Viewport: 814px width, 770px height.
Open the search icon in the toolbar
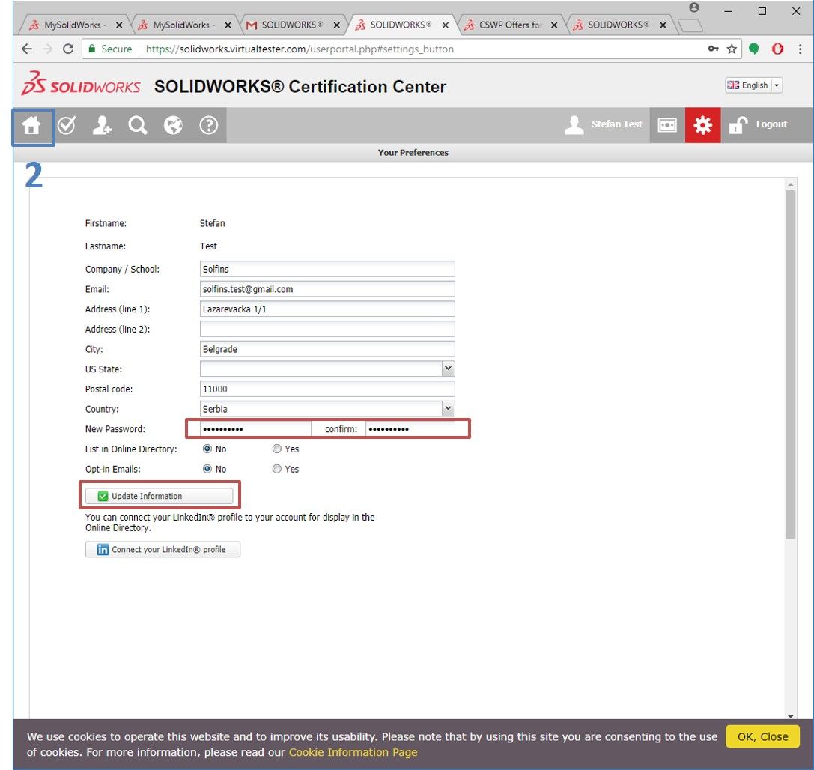137,125
